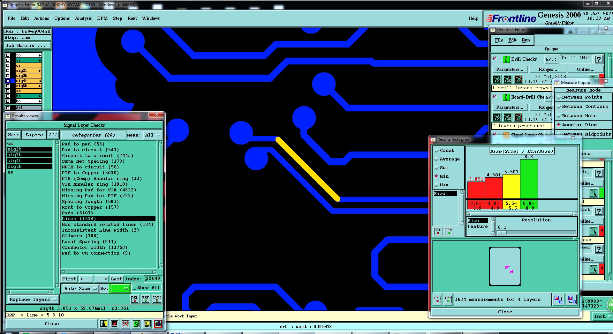Screen dimensions: 613x334
Task: Click the two-faces icon beside Results viewer Close
Action: tap(104, 324)
